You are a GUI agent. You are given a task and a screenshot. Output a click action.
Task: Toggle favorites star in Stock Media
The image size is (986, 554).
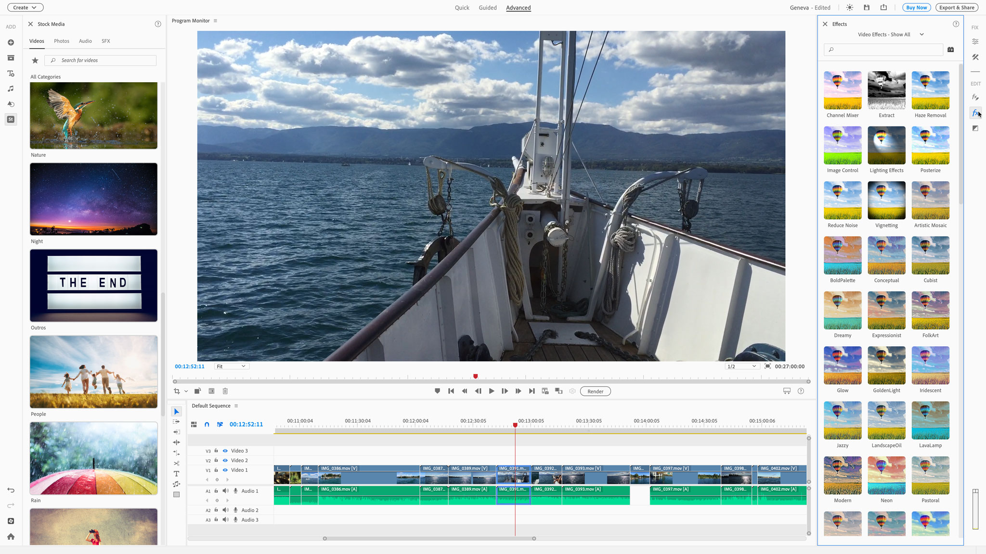tap(35, 61)
